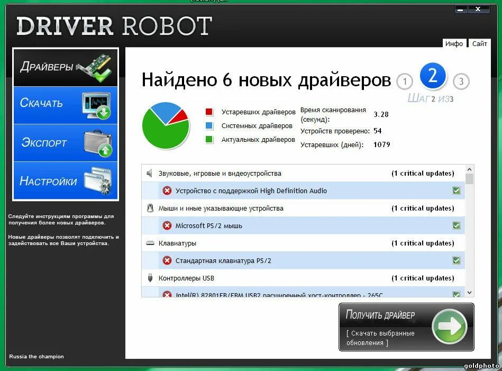Uncheck High Definition Audio driver checkbox
502x371 pixels.
(456, 191)
